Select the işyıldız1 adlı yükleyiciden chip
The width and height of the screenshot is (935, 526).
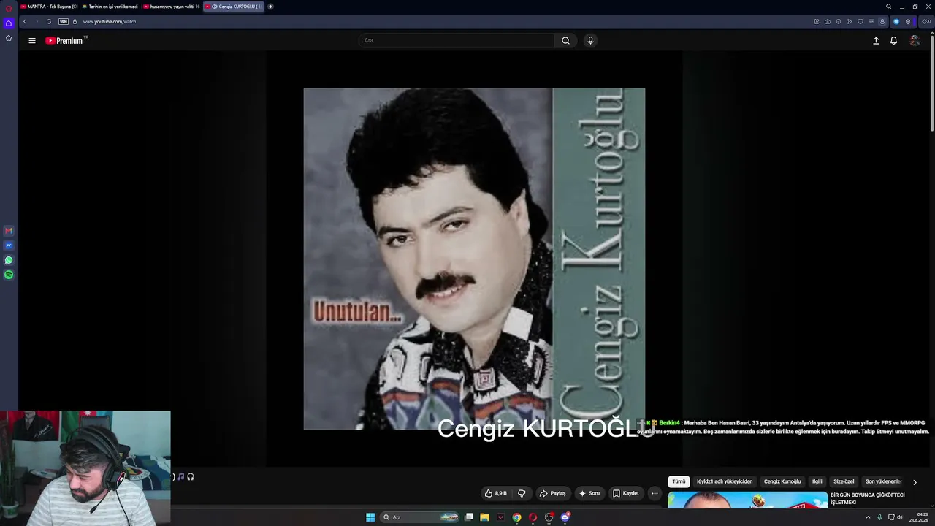(725, 481)
